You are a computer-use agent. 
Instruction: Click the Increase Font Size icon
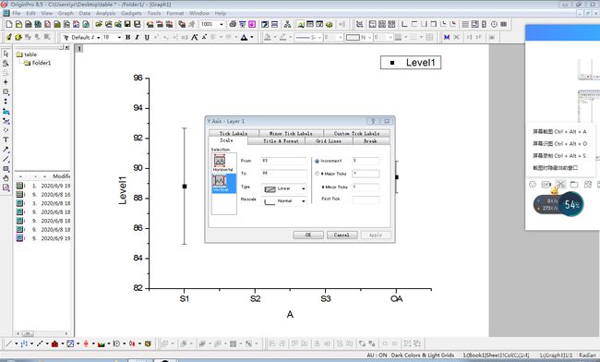(195, 37)
